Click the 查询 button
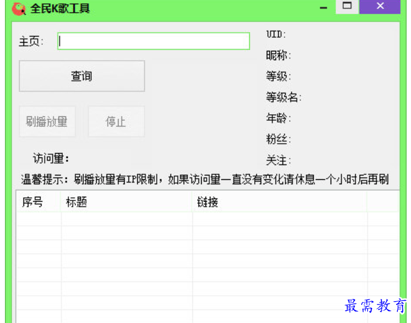 tap(82, 76)
